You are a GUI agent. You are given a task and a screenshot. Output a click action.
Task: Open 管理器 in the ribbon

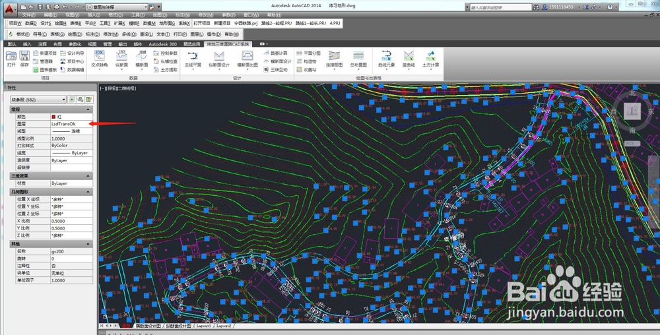pos(43,61)
